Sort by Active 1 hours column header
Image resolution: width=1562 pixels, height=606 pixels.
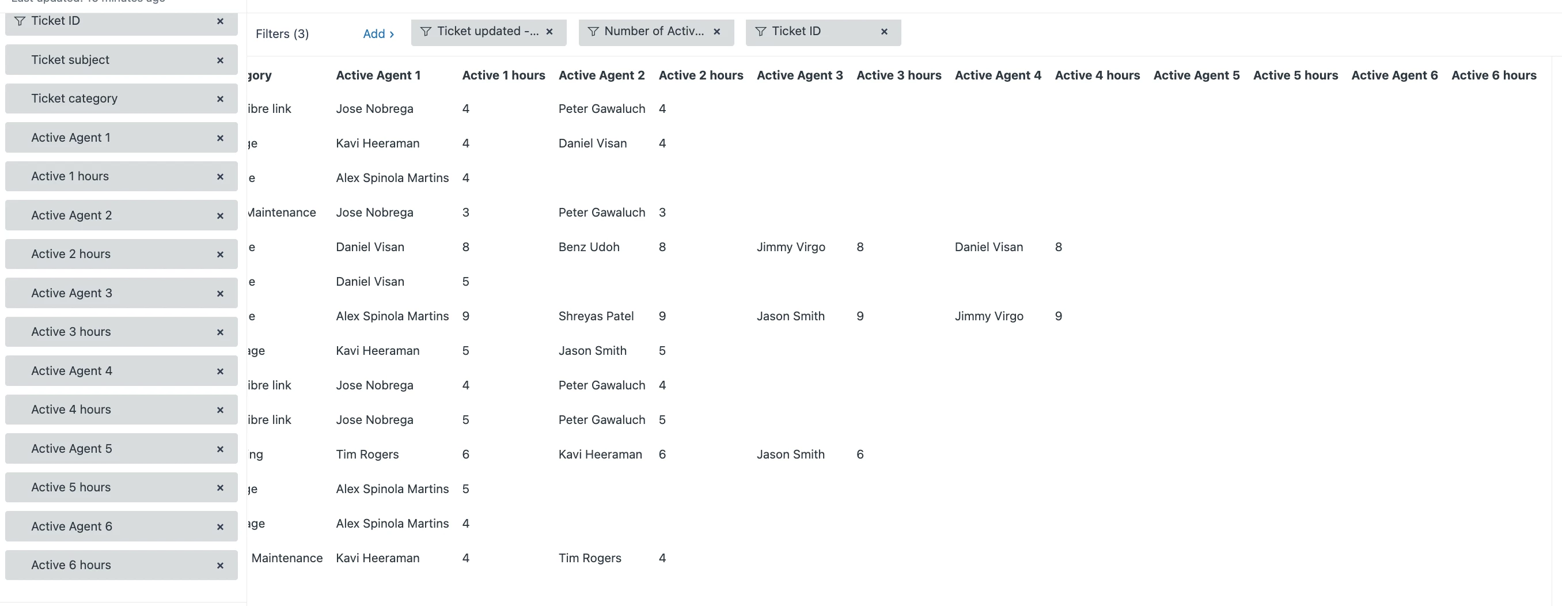(503, 75)
